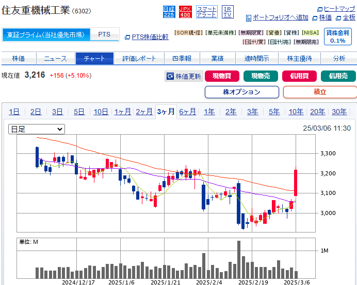Select 東証プライム market tab
357x285 pixels.
click(x=46, y=35)
